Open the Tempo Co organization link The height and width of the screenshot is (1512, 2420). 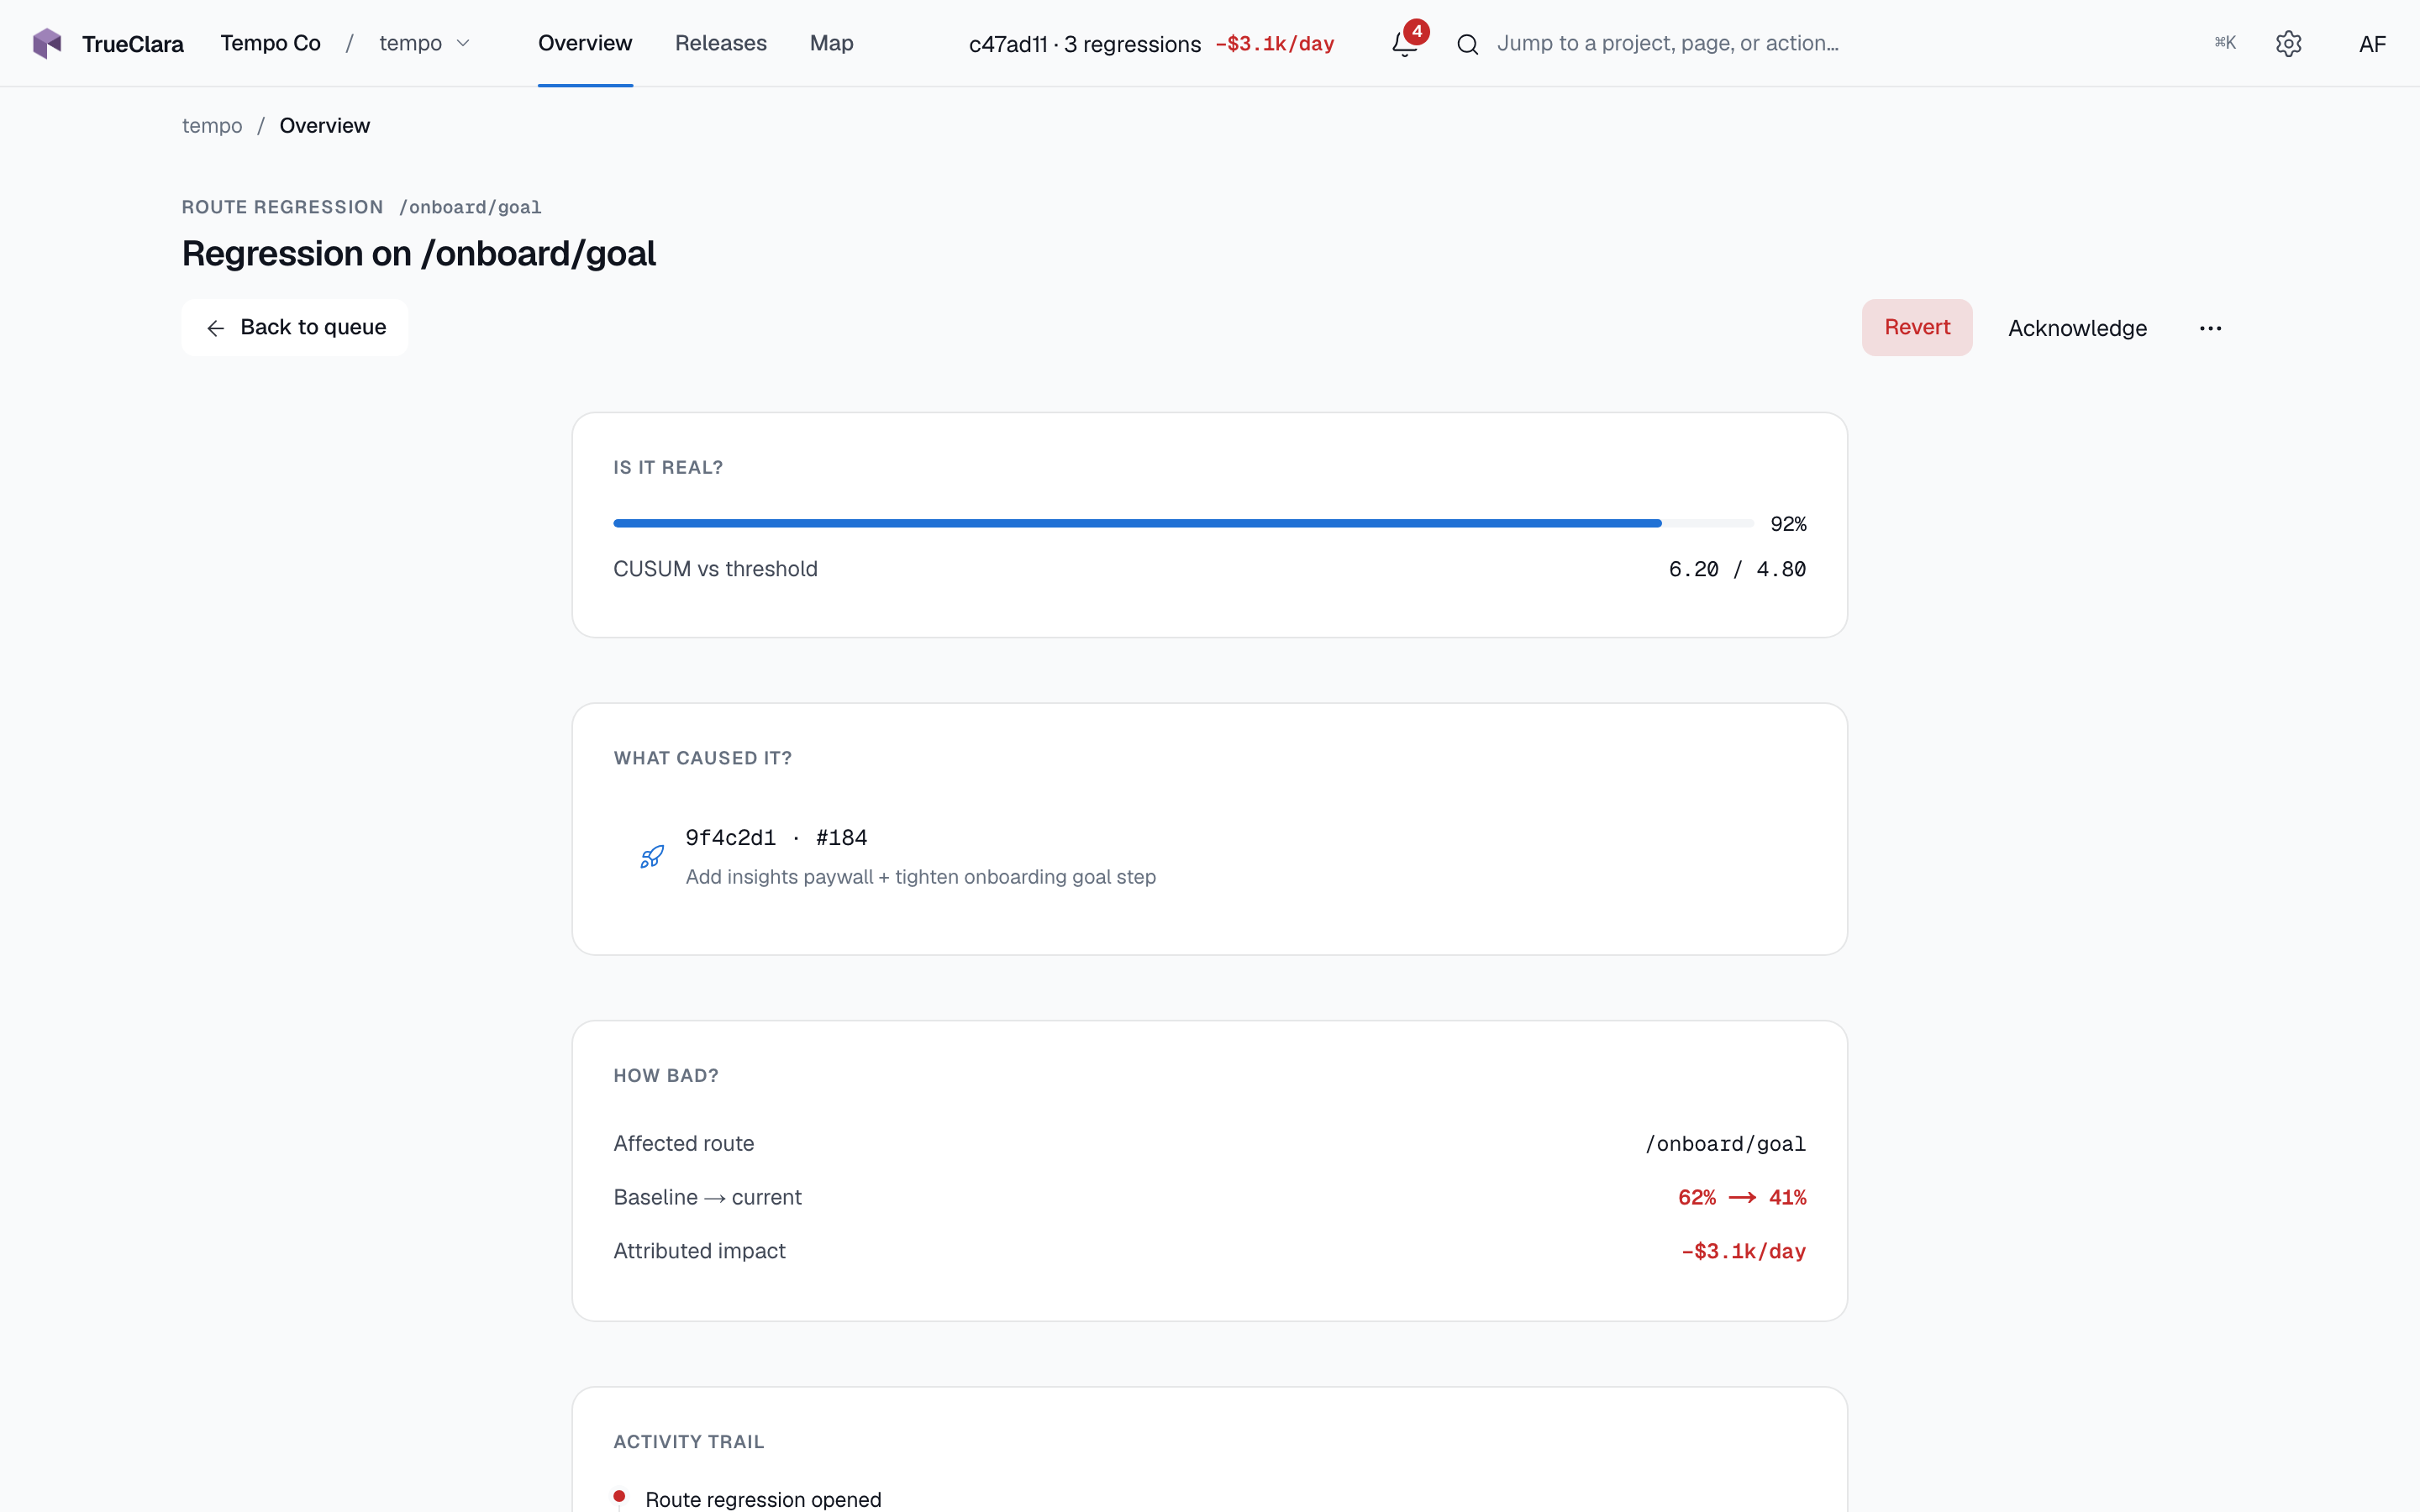click(270, 43)
